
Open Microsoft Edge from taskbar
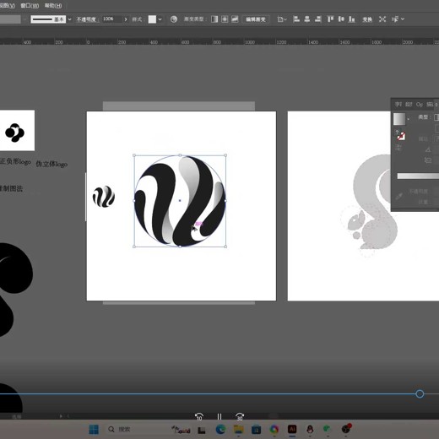(220, 430)
